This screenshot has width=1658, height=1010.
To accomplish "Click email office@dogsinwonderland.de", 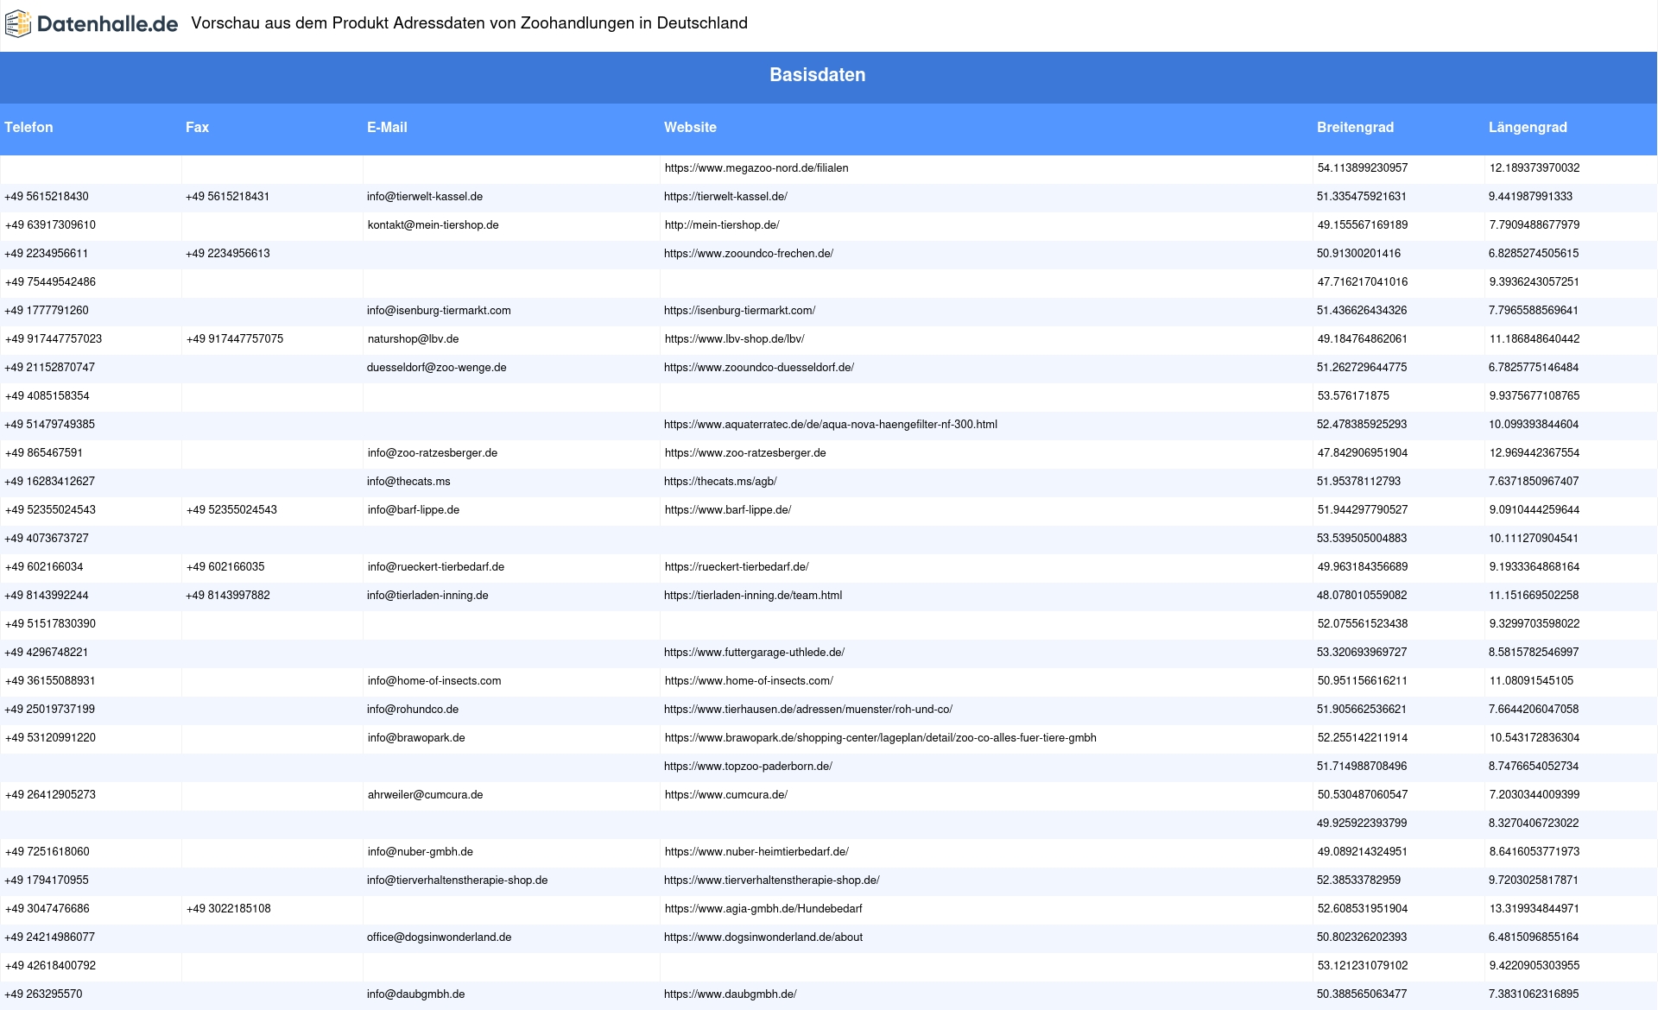I will pos(439,937).
